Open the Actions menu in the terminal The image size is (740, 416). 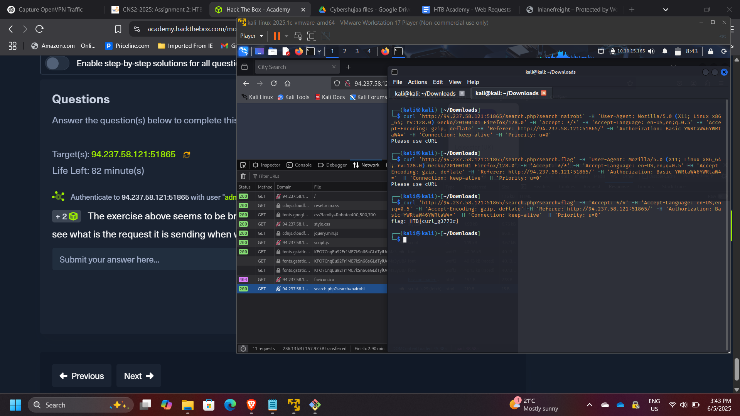[x=417, y=82]
